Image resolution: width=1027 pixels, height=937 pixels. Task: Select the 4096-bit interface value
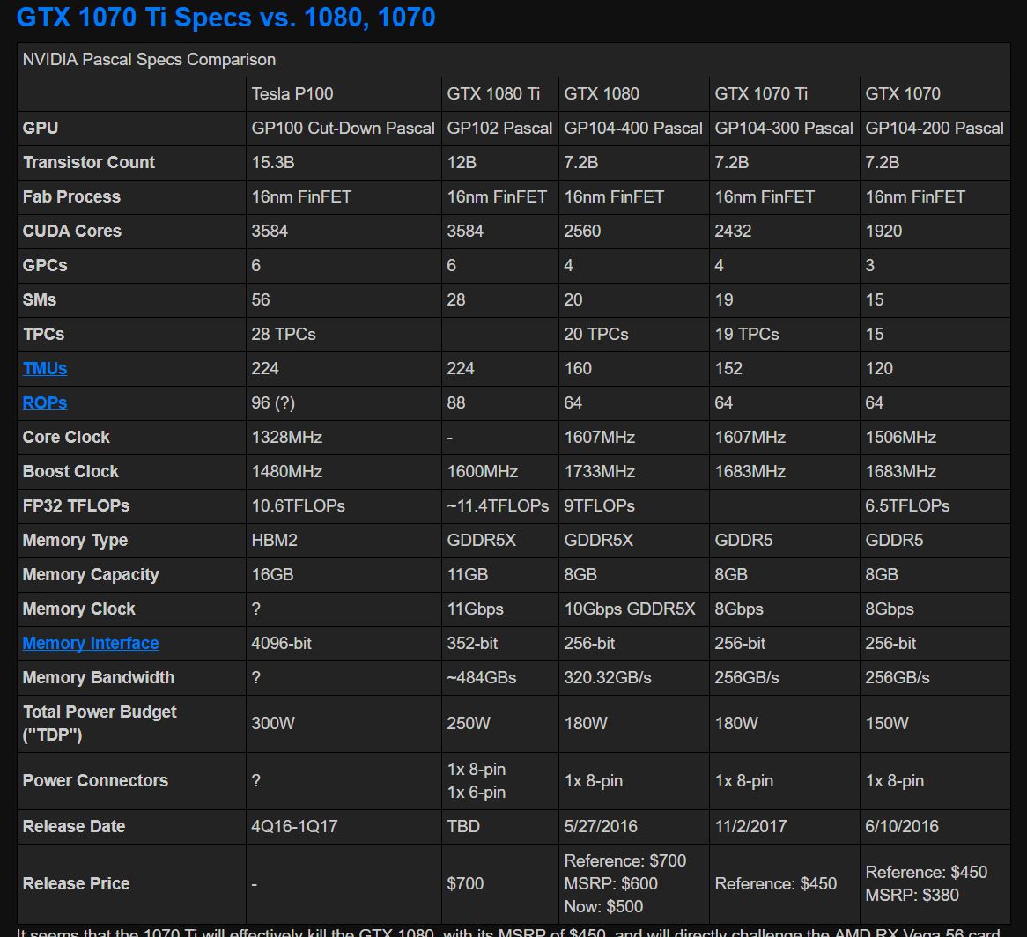pyautogui.click(x=281, y=643)
